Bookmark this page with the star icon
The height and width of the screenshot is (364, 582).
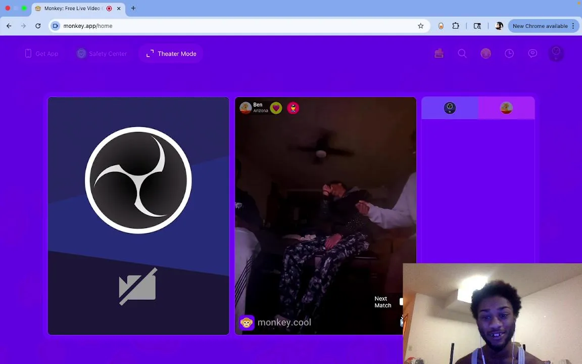click(x=420, y=26)
